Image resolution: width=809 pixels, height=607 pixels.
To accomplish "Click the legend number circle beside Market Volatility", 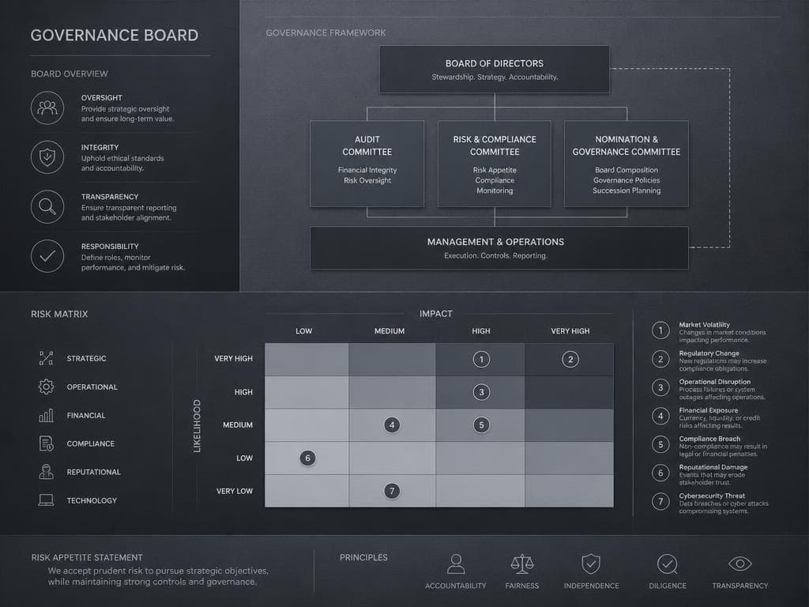I will click(660, 330).
